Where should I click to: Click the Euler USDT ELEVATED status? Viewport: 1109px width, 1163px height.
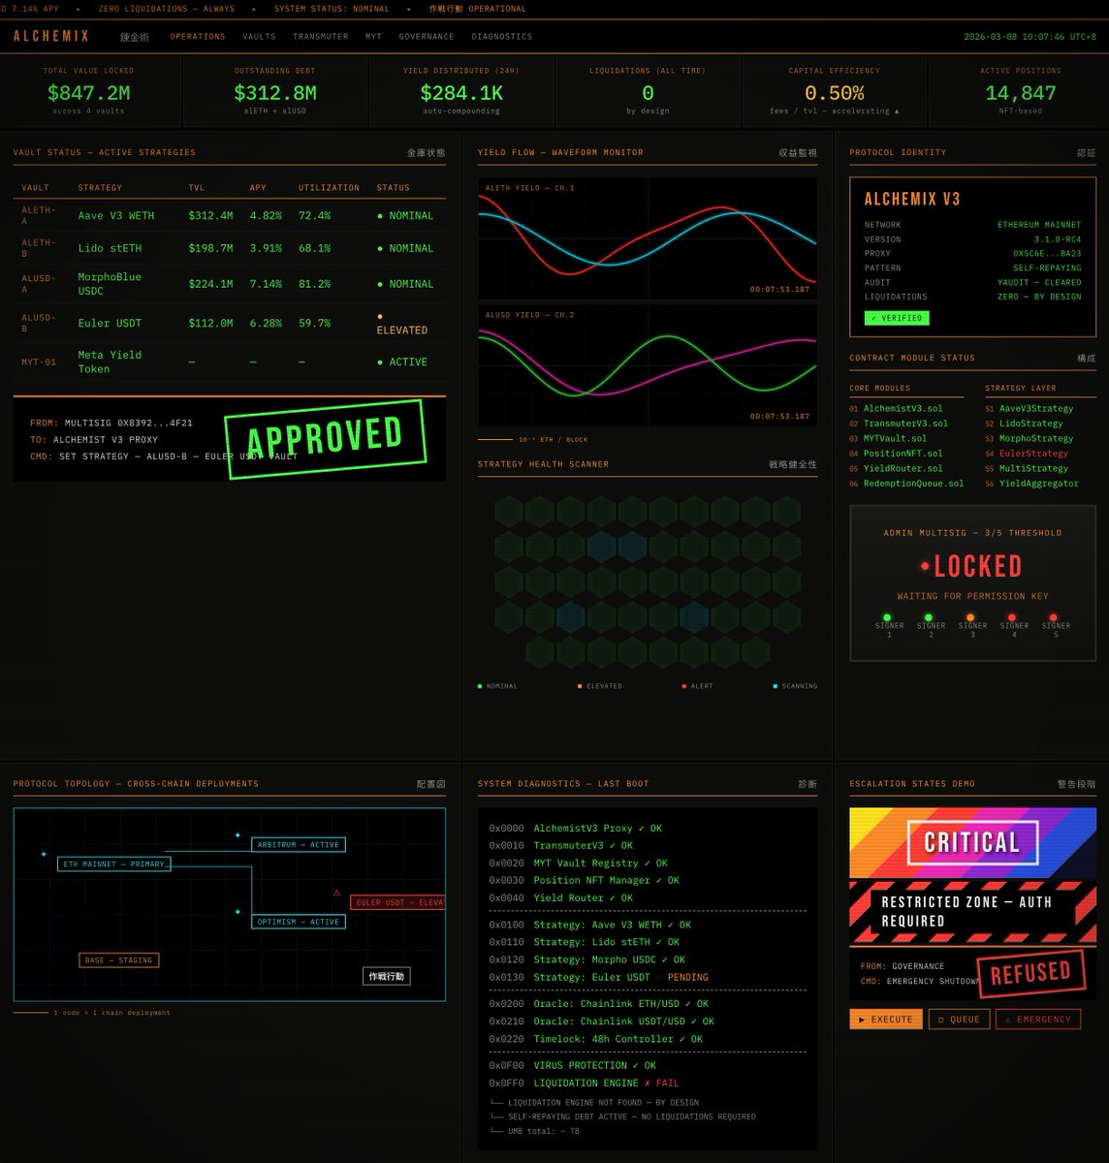(x=401, y=324)
